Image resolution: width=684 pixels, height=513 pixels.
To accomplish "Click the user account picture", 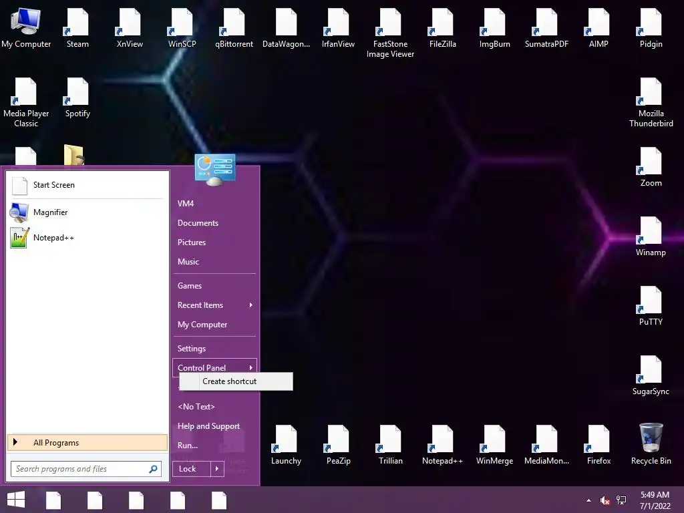I will click(214, 169).
